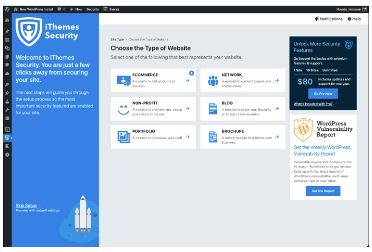Image resolution: width=372 pixels, height=252 pixels.
Task: Select the 10 Sites pricing tab
Action: pos(312,70)
